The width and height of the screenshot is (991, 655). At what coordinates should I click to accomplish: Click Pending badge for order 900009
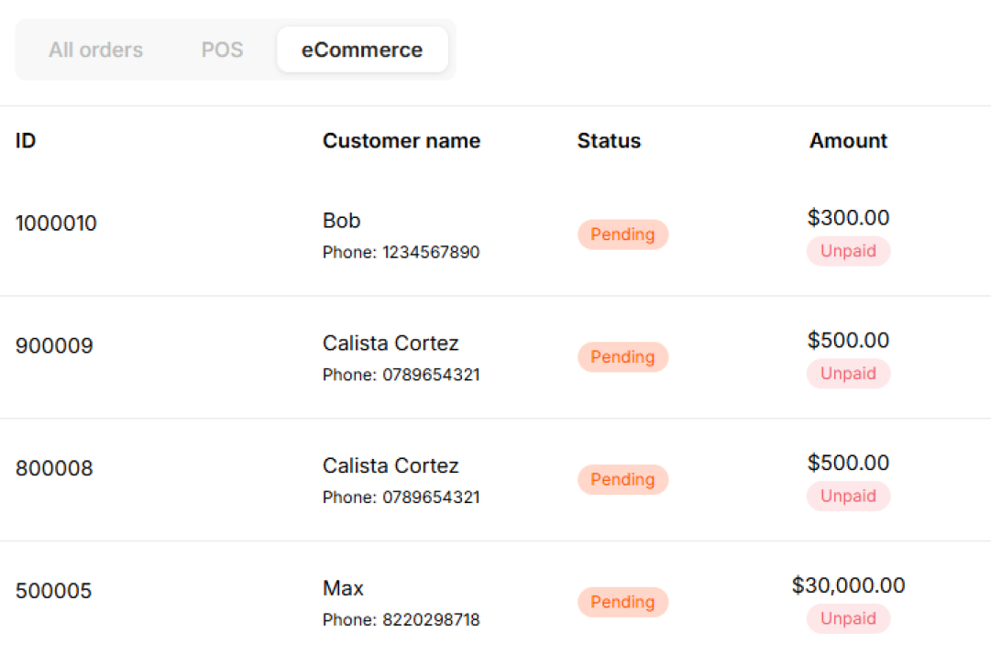point(622,357)
